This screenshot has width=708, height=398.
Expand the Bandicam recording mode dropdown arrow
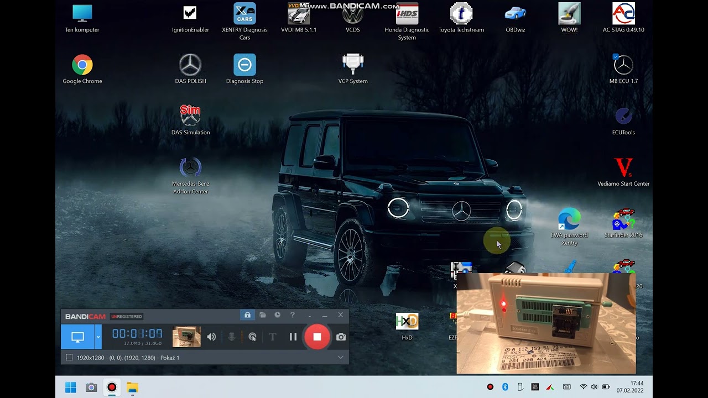pos(98,337)
